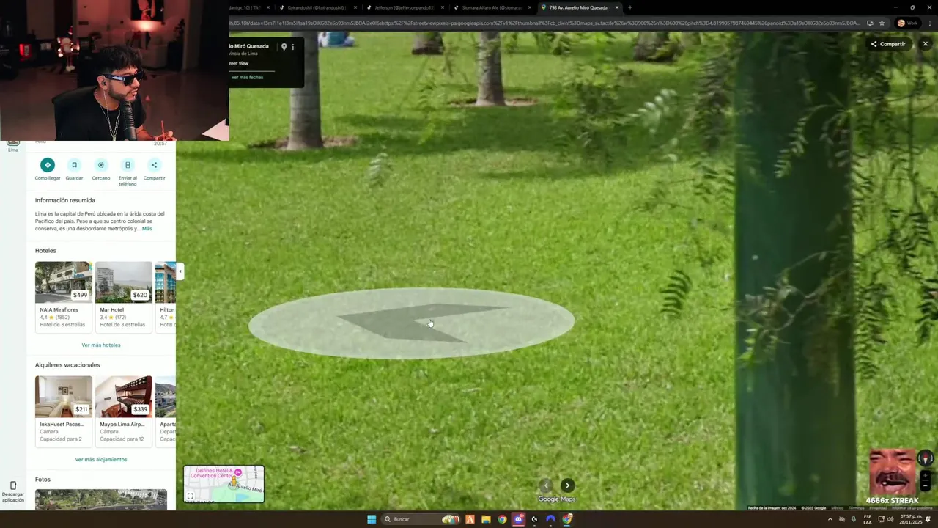Click the Alquileres vacacionales heading
938x528 pixels.
(67, 365)
